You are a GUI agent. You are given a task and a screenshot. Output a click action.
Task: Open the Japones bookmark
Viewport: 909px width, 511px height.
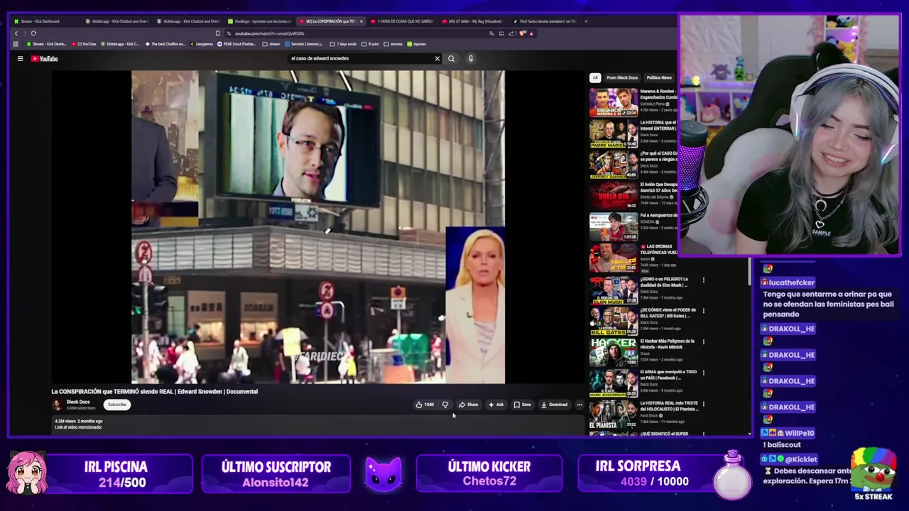[x=416, y=44]
